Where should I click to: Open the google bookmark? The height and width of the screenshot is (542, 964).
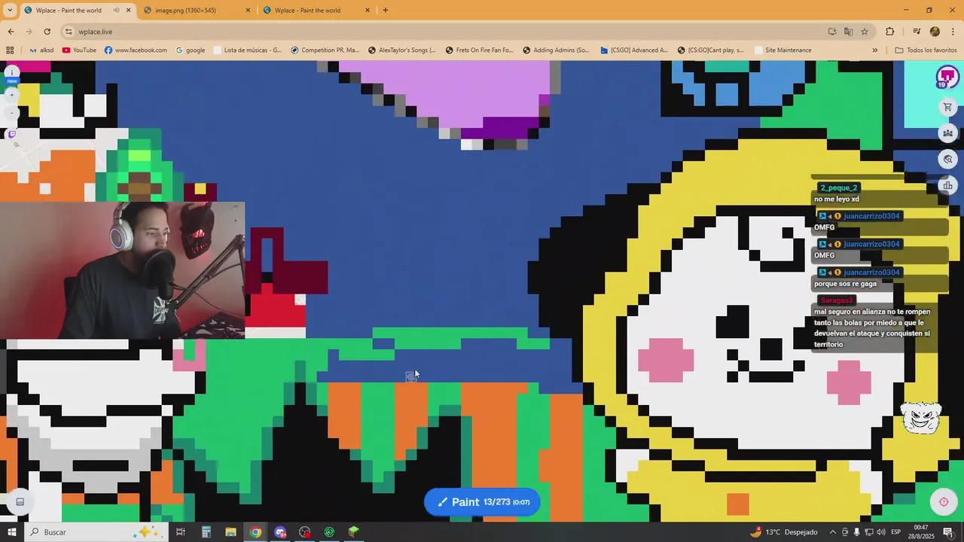point(191,50)
